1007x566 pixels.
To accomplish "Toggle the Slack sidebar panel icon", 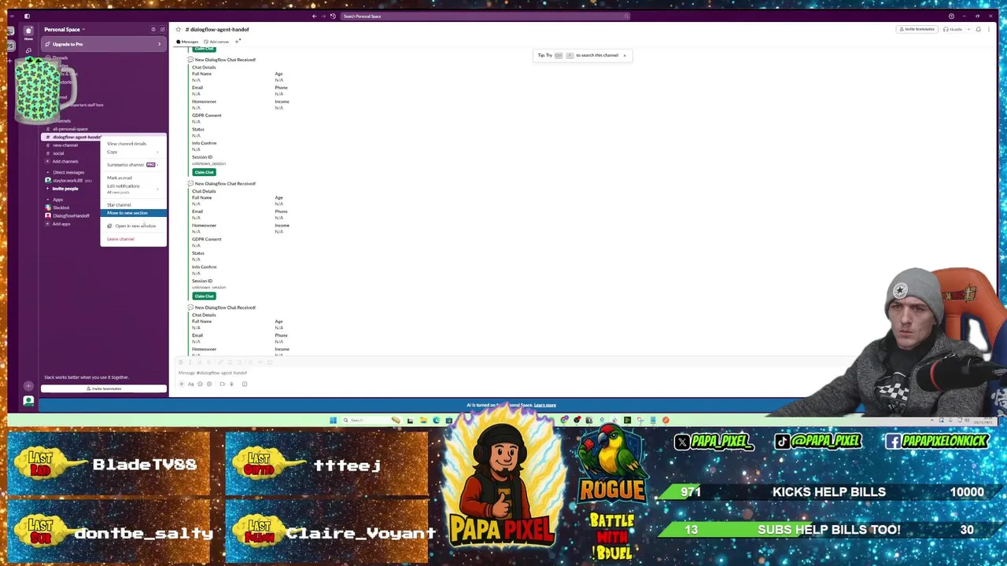I will point(27,17).
